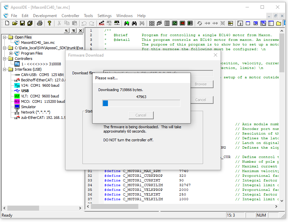Select the Simulator interface entry
Viewport: 288px width, 222px height.
[28, 107]
